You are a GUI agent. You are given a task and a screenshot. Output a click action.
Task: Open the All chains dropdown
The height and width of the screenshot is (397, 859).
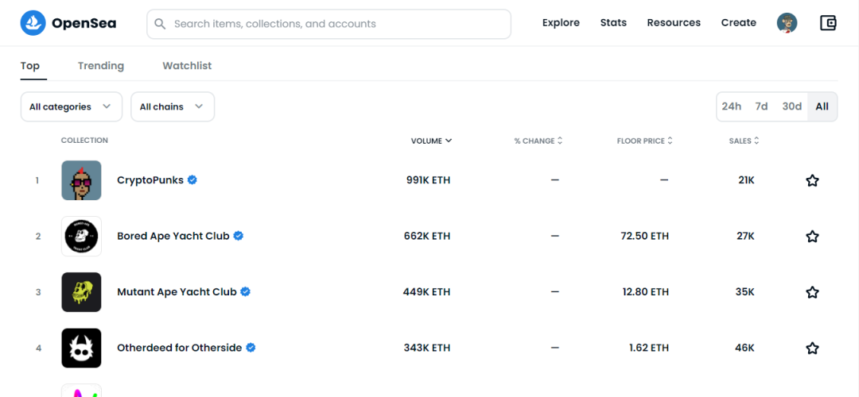pyautogui.click(x=172, y=107)
